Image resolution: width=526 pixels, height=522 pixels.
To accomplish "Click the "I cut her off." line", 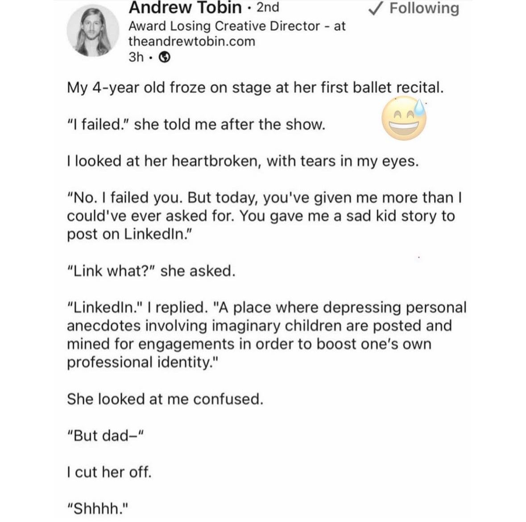I will tap(109, 473).
